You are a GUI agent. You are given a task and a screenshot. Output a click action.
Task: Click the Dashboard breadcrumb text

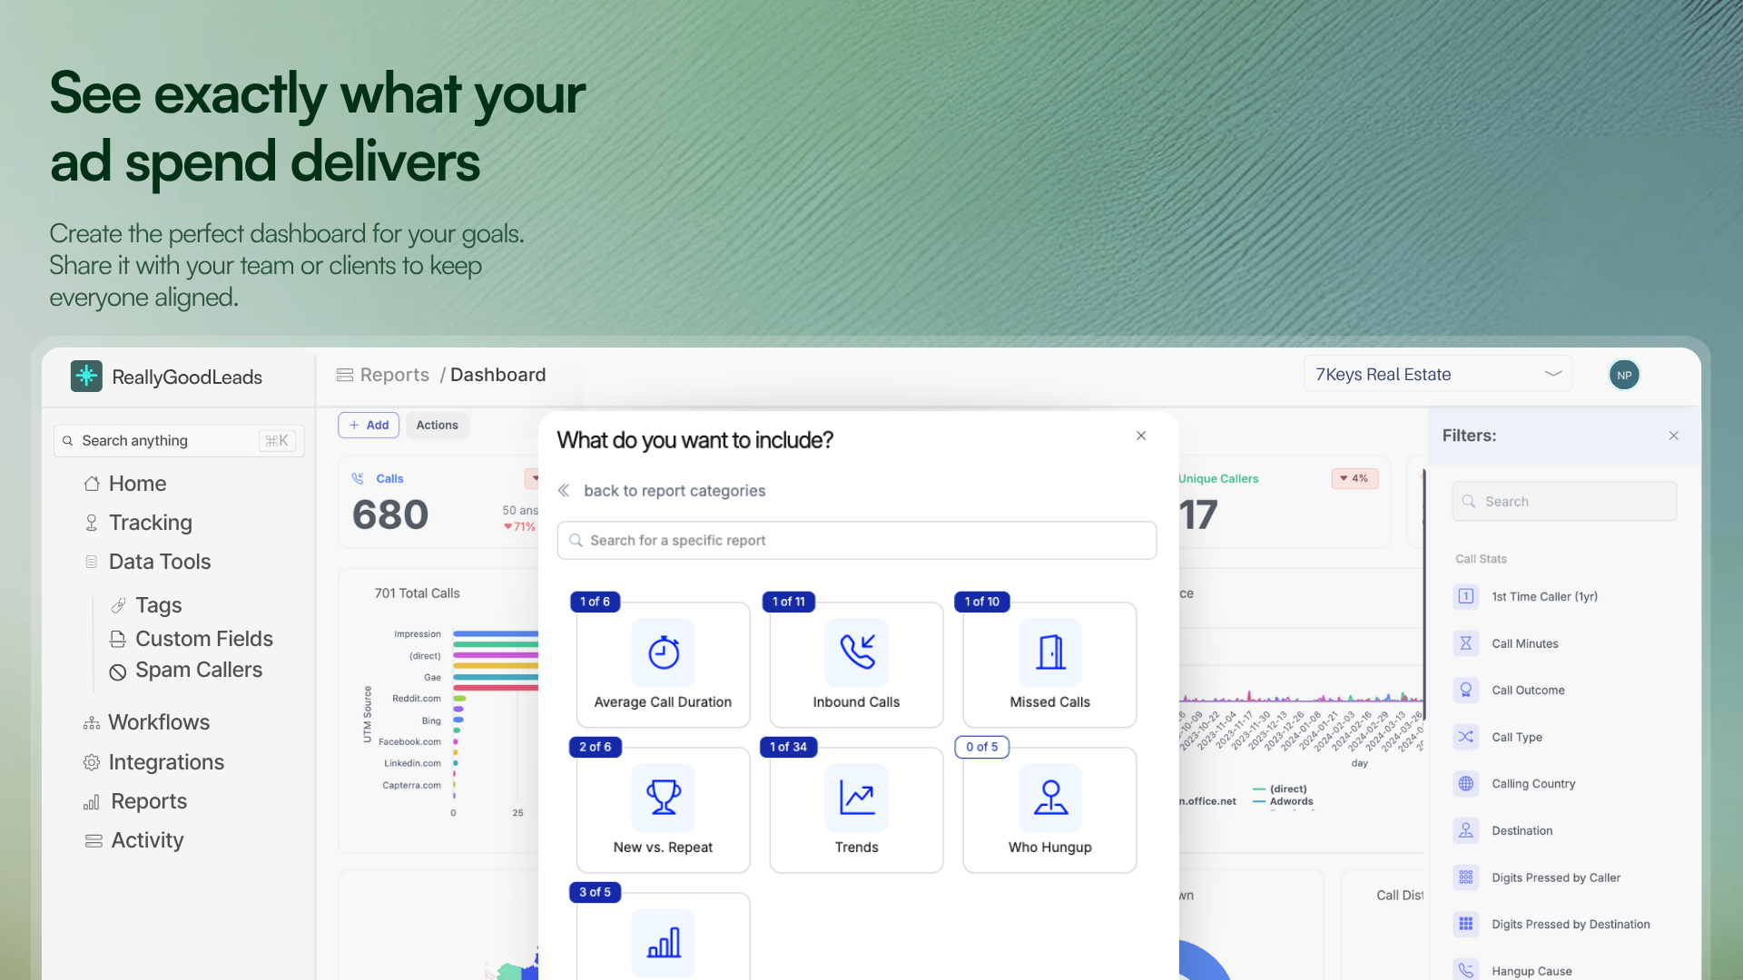498,375
